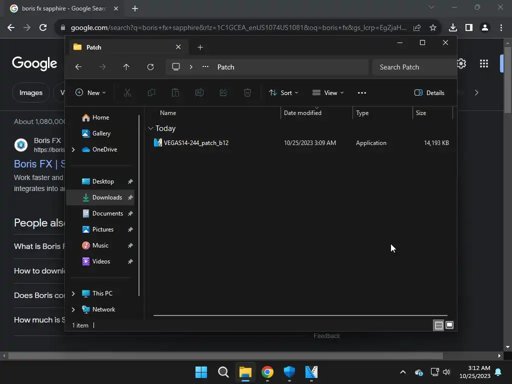Collapse the Today group

[x=150, y=128]
